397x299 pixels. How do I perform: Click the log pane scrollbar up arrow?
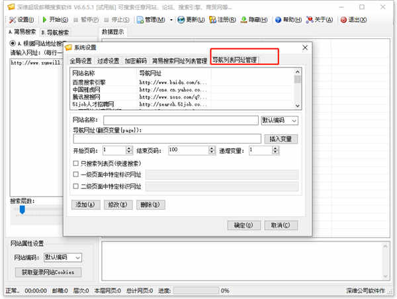[385, 246]
